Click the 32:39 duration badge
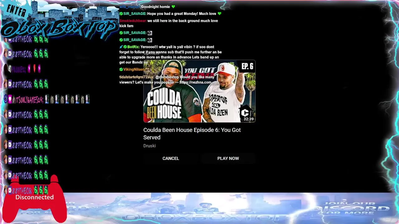This screenshot has height=224, width=399. coord(248,119)
